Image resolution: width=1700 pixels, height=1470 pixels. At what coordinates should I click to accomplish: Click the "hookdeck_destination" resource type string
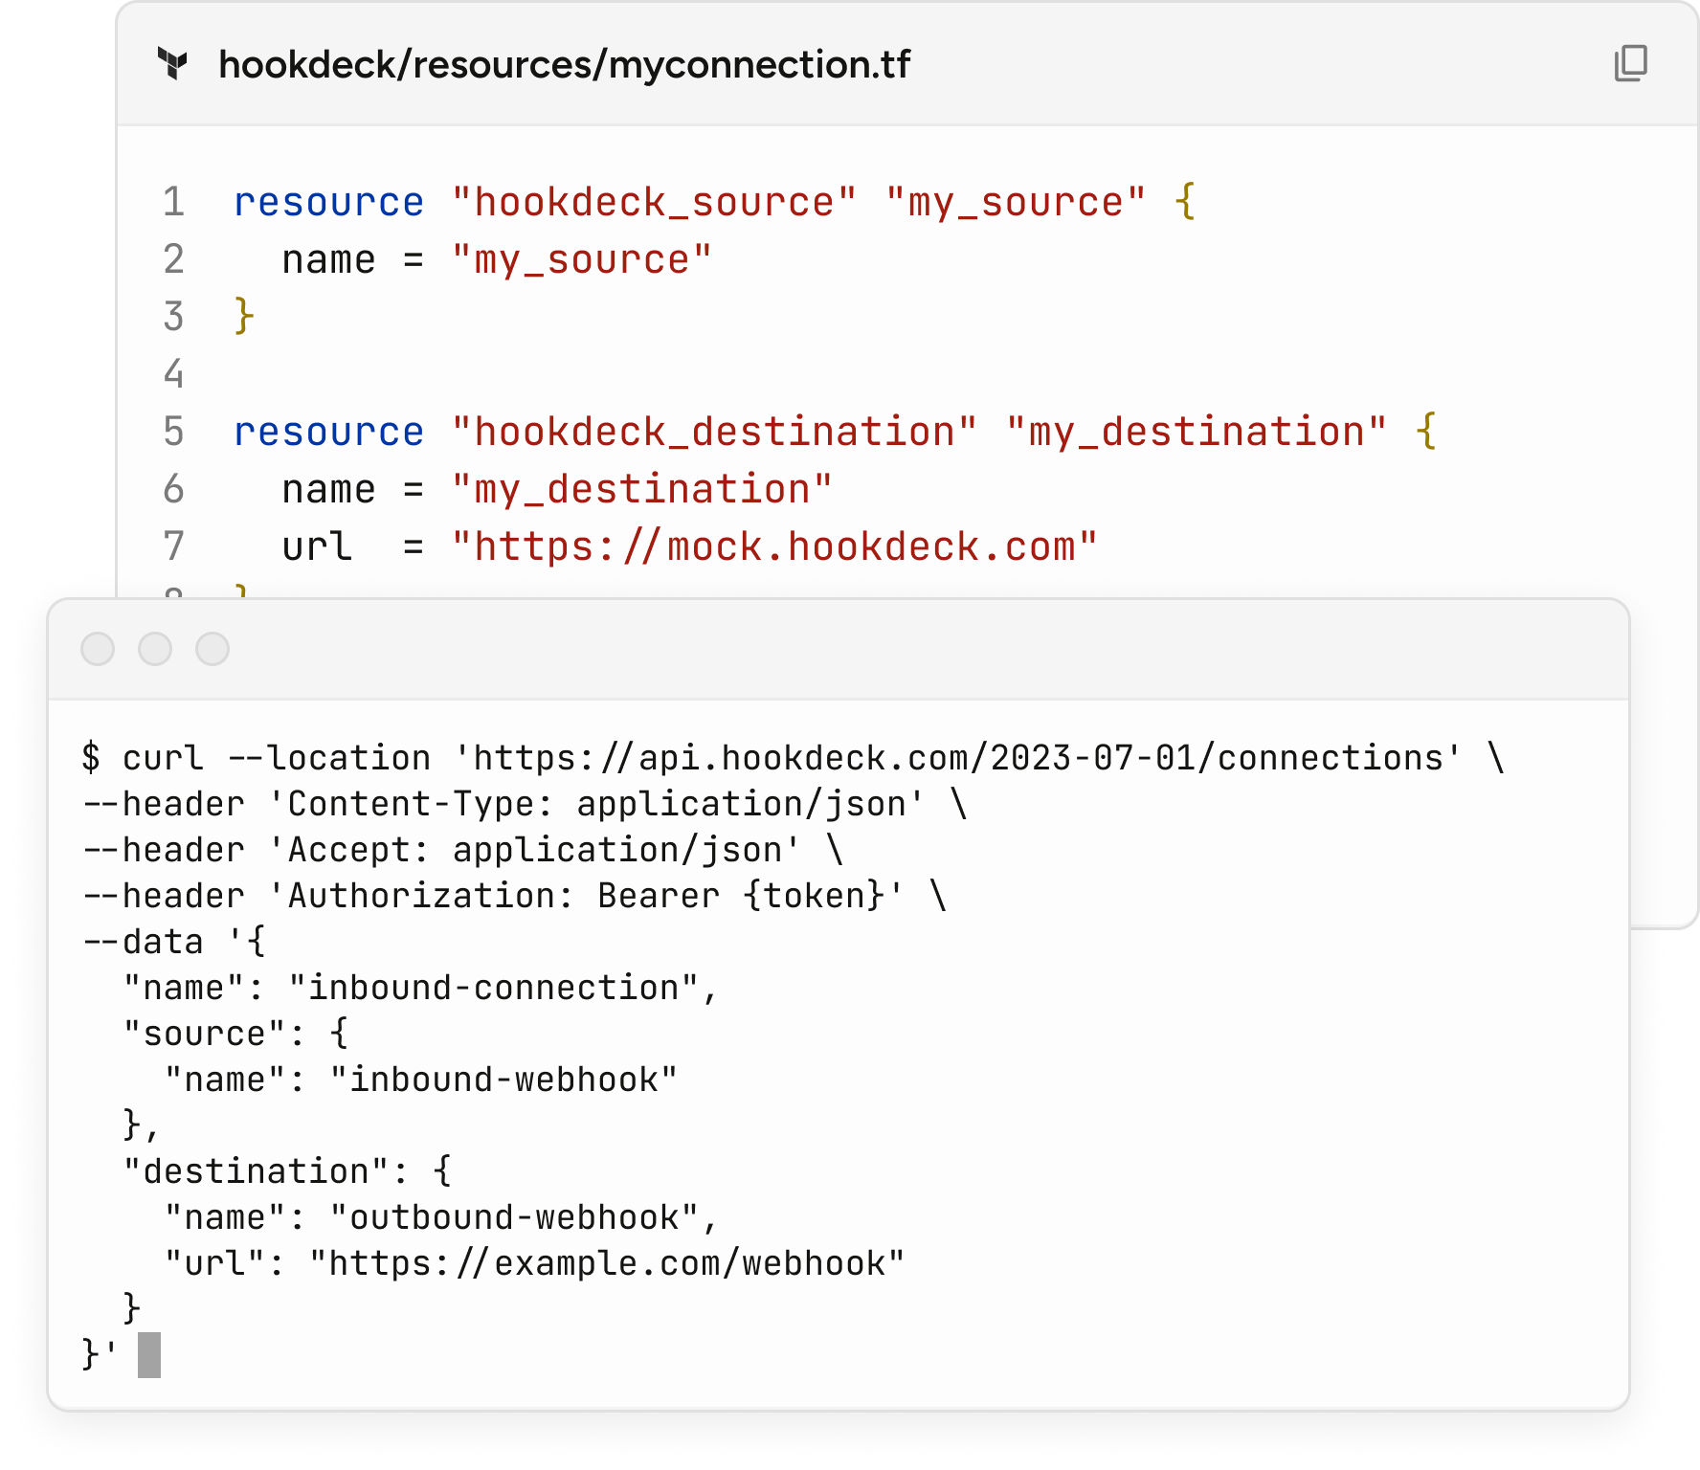714,432
